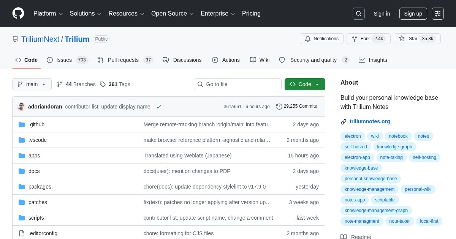Image resolution: width=456 pixels, height=239 pixels.
Task: Open the Security and quality tab
Action: tap(314, 60)
